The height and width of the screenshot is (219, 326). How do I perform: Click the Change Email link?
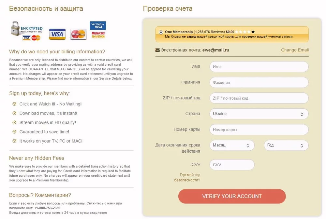pyautogui.click(x=295, y=50)
